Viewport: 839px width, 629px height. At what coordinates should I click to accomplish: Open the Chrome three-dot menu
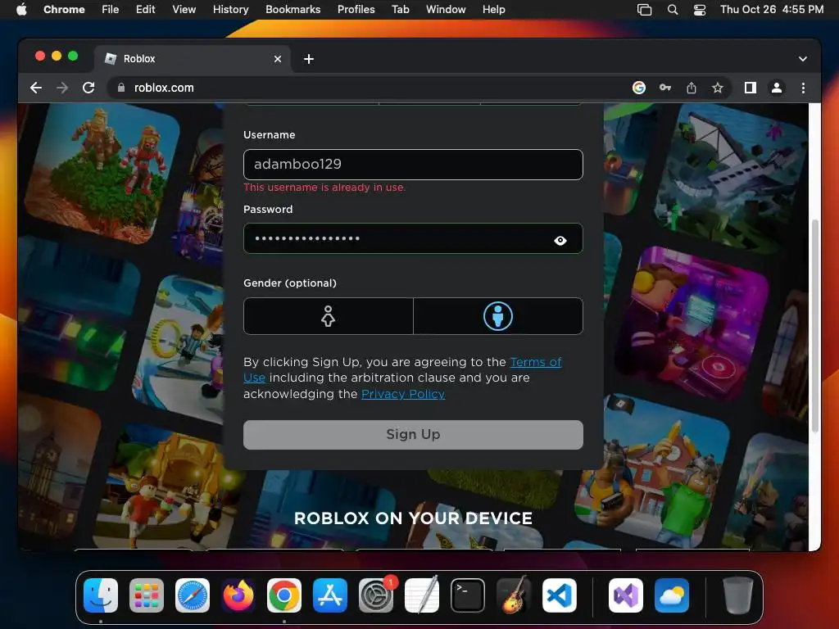803,88
